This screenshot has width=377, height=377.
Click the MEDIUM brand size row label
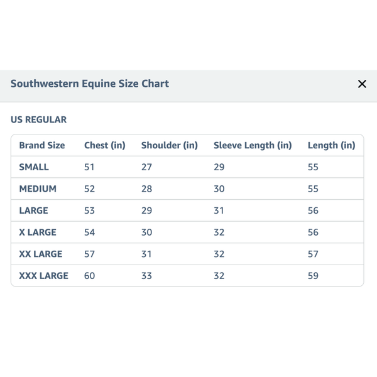click(x=38, y=188)
